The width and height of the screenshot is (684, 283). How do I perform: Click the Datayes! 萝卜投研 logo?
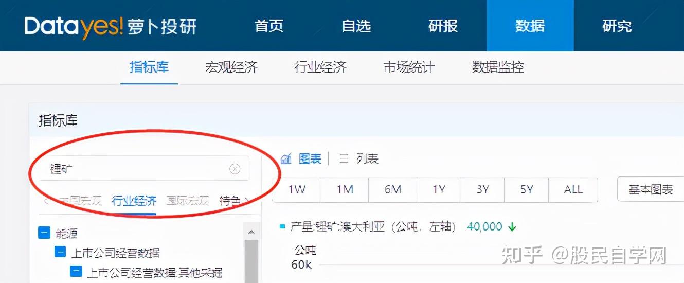(111, 26)
